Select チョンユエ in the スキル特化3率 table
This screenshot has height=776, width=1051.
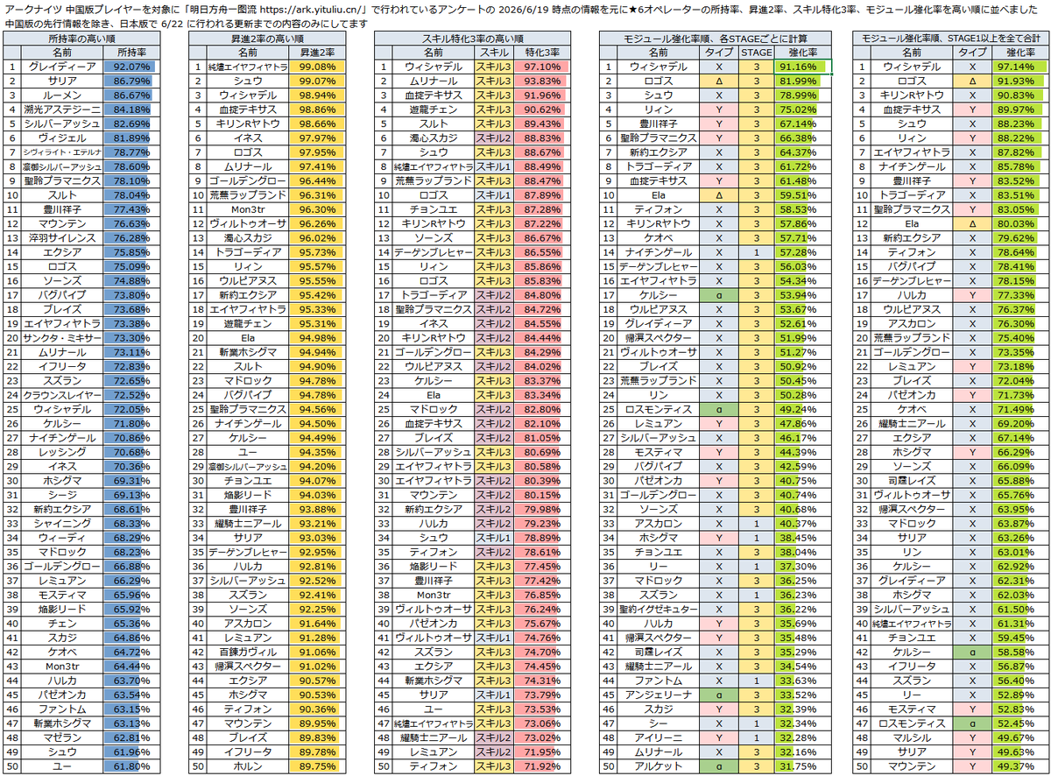tap(432, 209)
